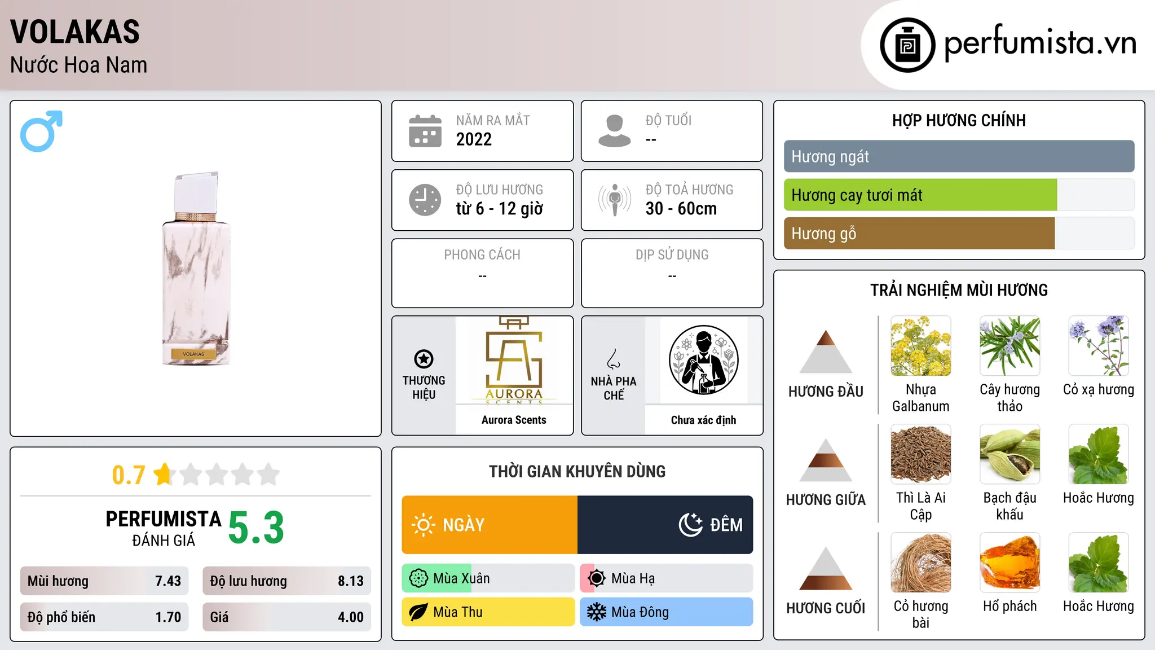Click the perfumista.vn perfume bottle logo icon
1155x650 pixels.
907,45
